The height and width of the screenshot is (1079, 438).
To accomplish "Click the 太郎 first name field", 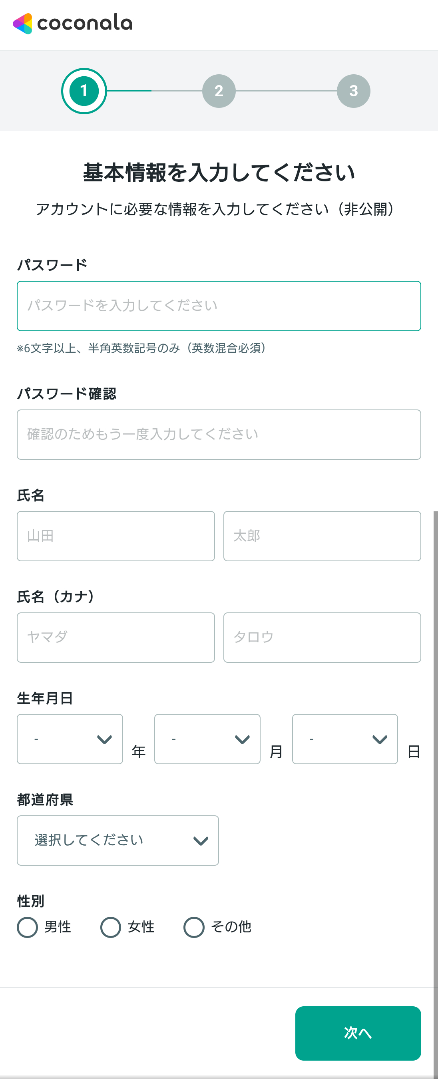I will pos(323,536).
